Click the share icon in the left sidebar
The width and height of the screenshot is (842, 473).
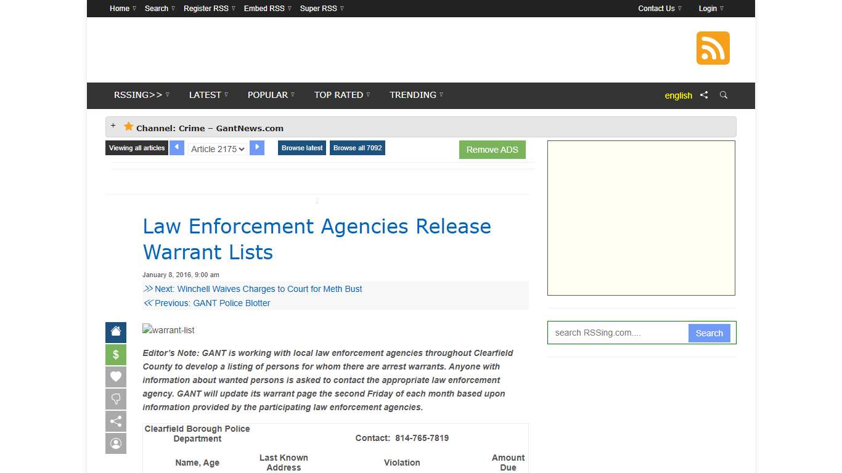[115, 421]
